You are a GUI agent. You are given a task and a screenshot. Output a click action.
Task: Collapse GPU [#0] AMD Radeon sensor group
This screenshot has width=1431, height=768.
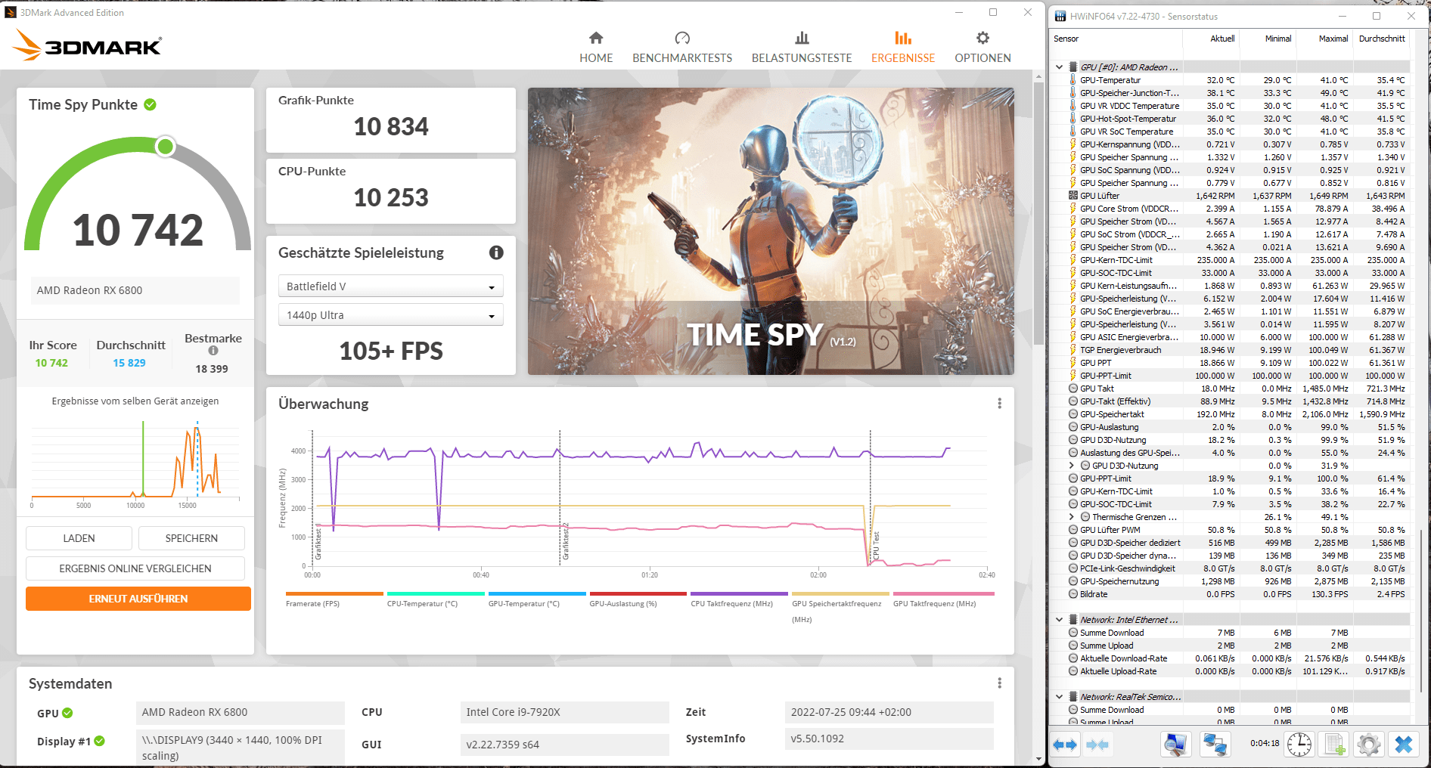[x=1059, y=67]
